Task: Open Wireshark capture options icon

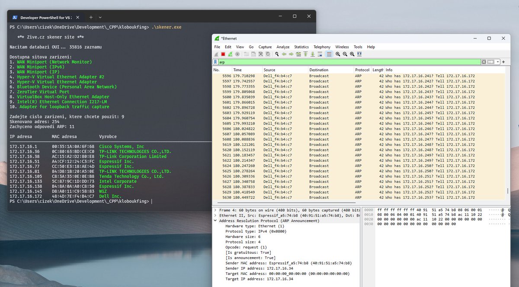Action: coord(237,54)
